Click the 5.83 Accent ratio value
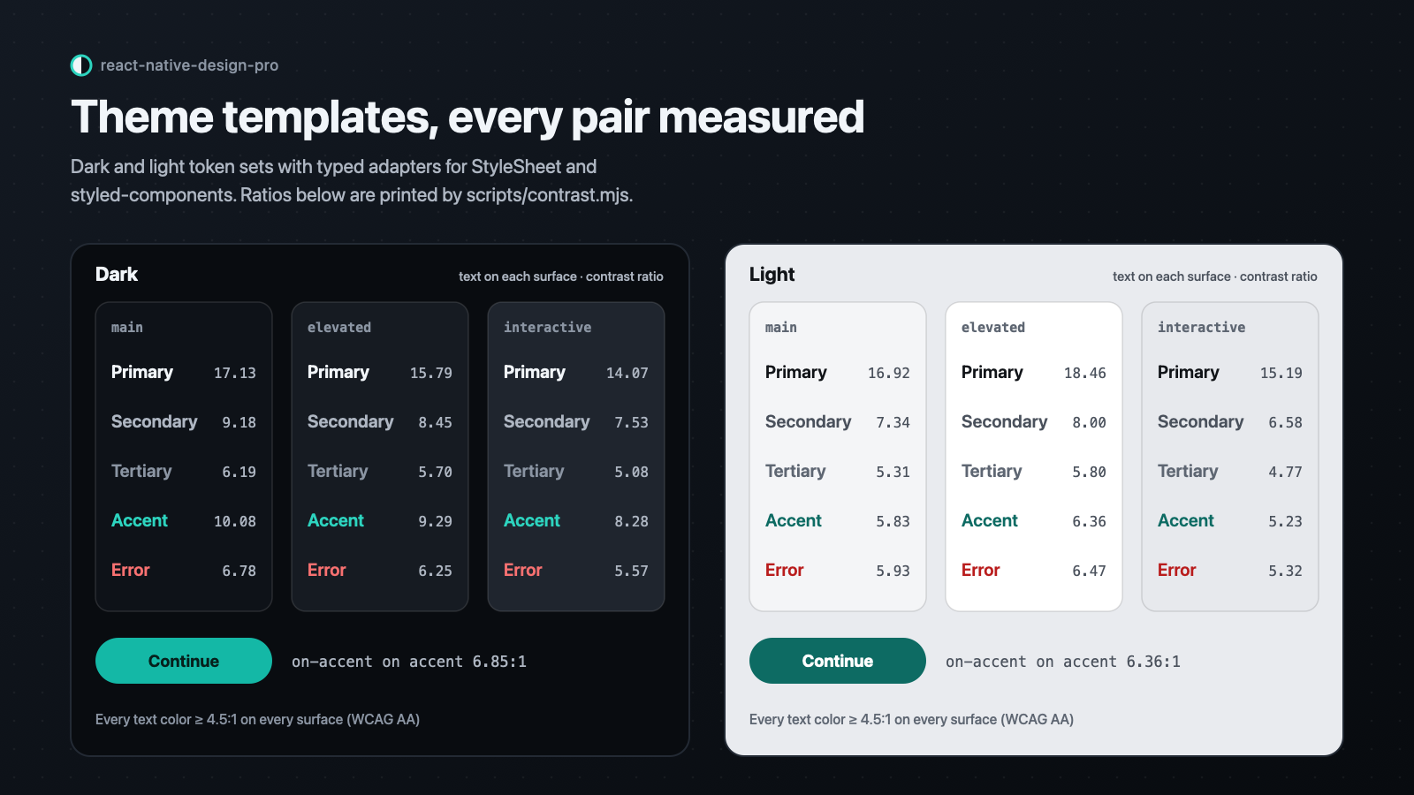 click(893, 521)
